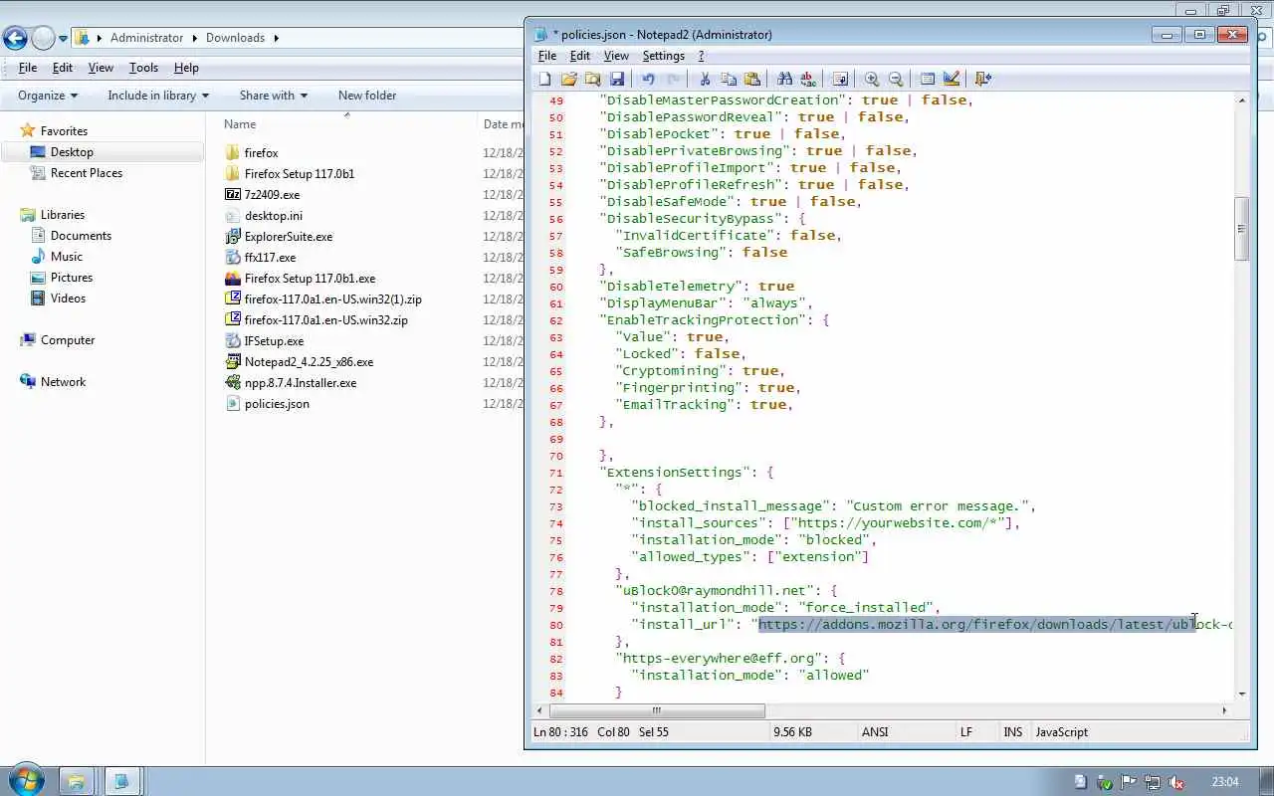Click the LF line ending in the status bar
Viewport: 1274px width, 796px height.
[x=966, y=732]
